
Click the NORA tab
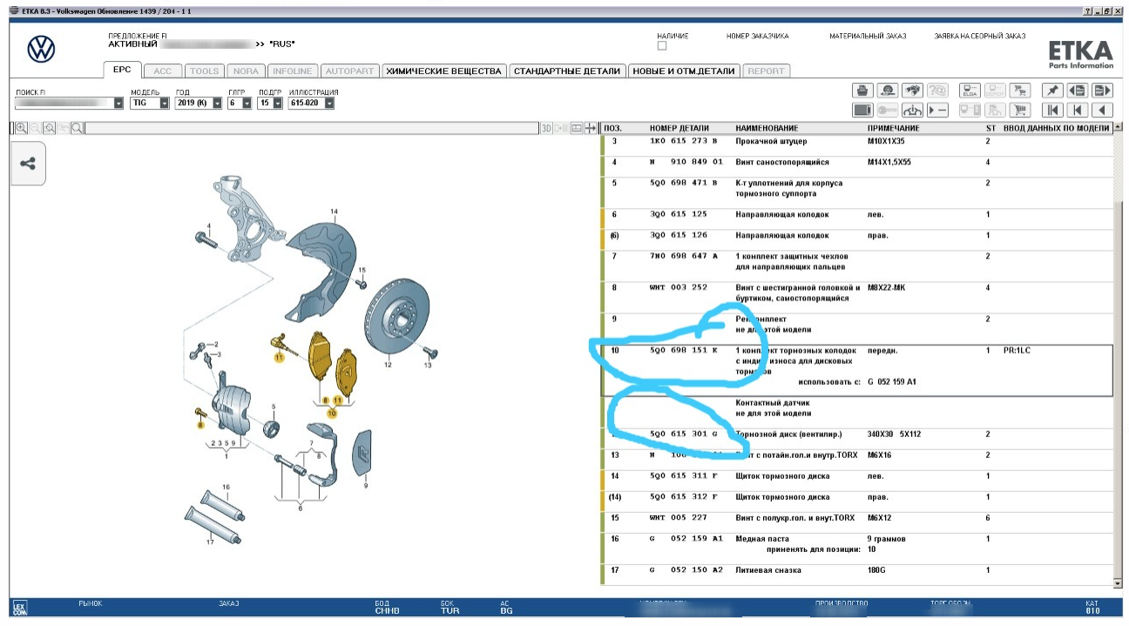tap(246, 71)
